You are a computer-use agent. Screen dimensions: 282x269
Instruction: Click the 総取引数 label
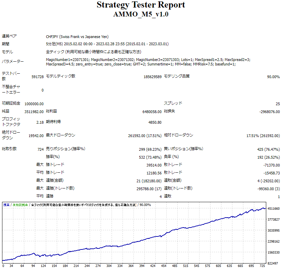(x=9, y=149)
